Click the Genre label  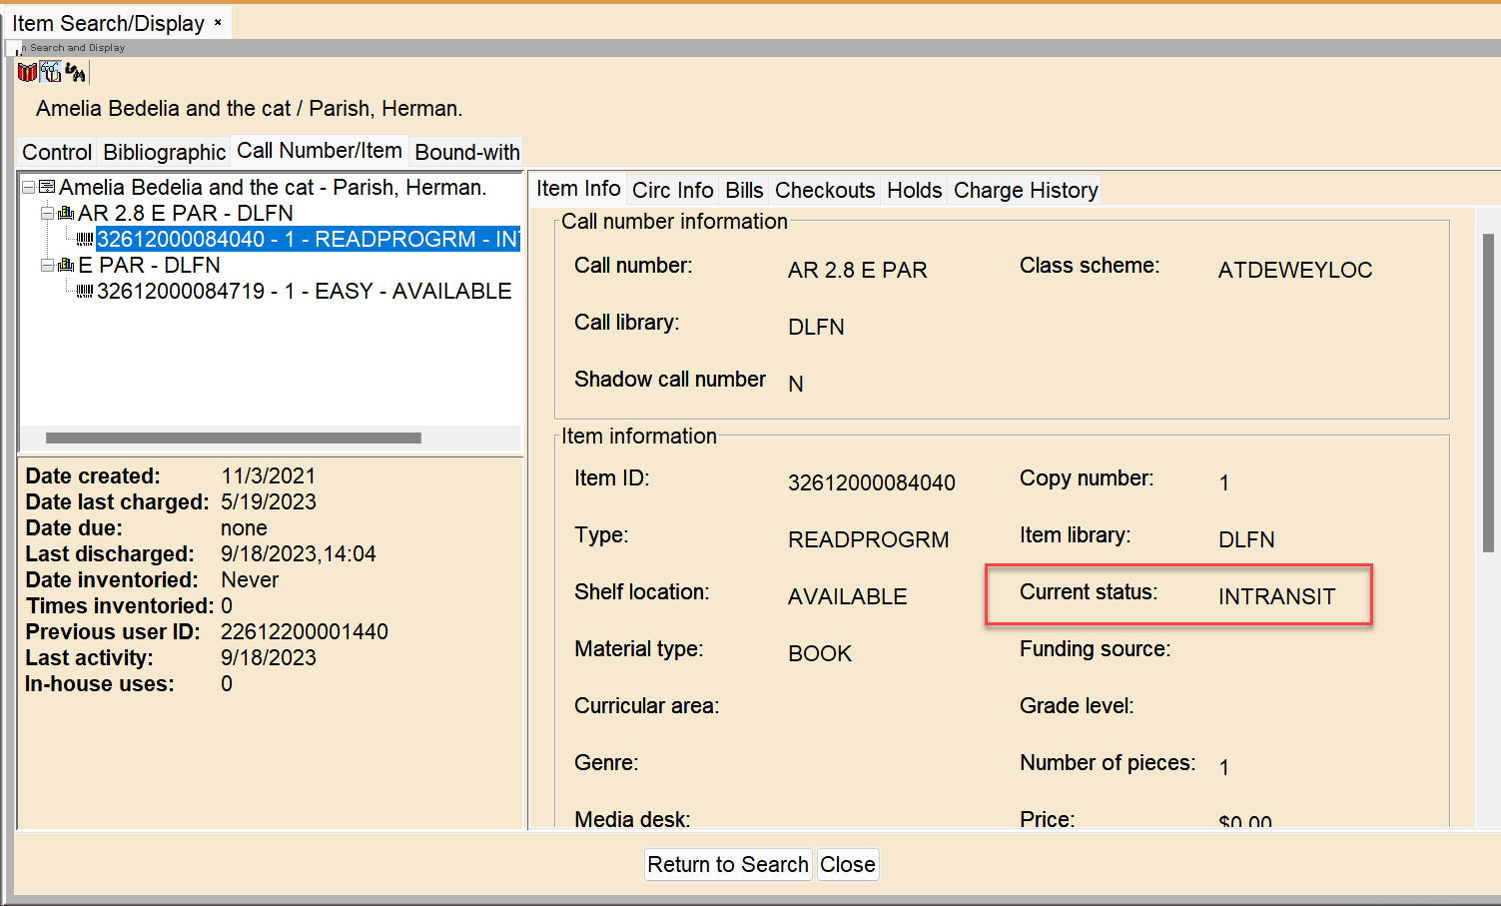click(x=606, y=763)
